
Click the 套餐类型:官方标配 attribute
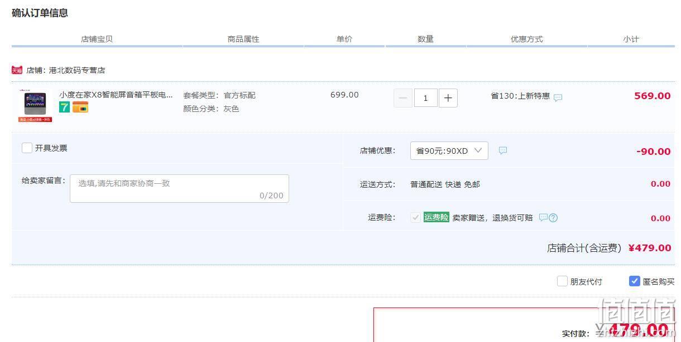pos(219,95)
